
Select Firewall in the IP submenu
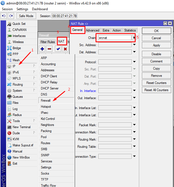pos(56,101)
